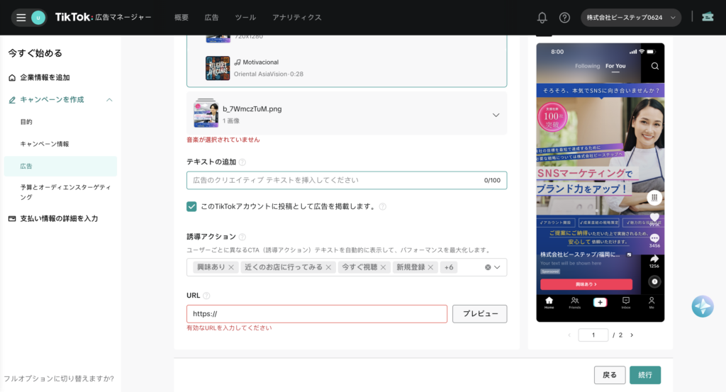
Task: Click the spinning music disc in preview
Action: [654, 281]
